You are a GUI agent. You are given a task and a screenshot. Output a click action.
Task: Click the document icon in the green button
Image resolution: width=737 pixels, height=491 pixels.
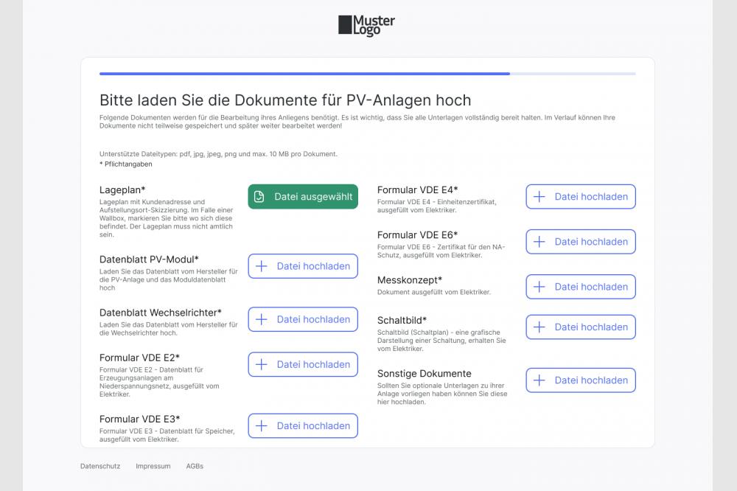(259, 196)
